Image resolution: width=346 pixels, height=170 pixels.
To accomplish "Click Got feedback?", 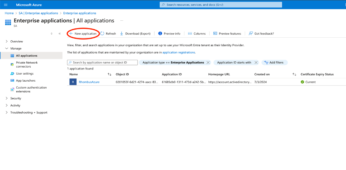I will coord(261,34).
